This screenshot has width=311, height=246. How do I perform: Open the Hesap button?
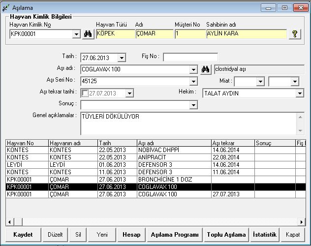point(131,235)
